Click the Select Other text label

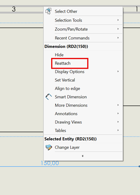pos(66,11)
